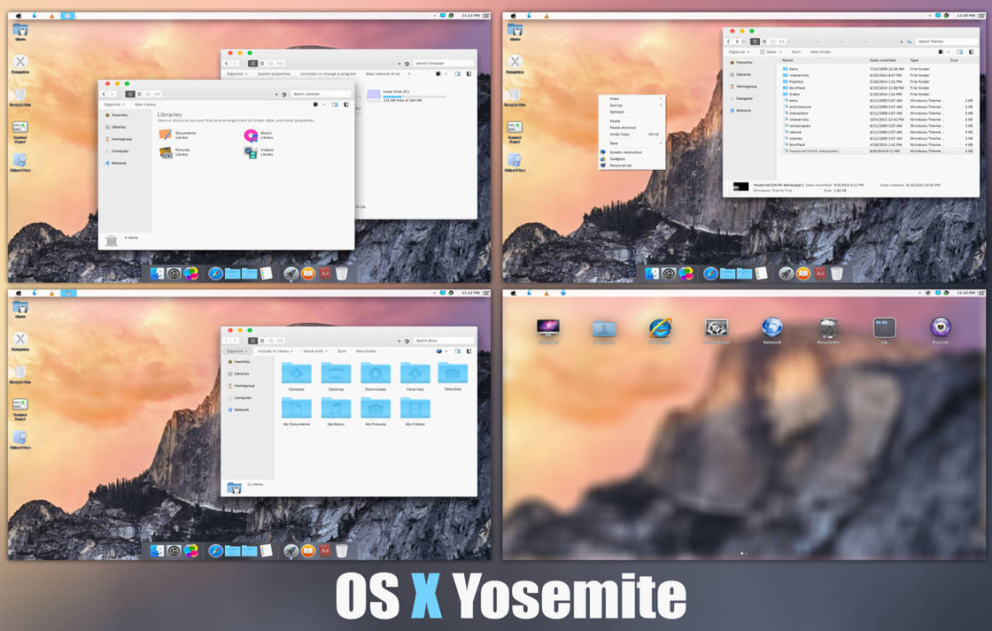Open the Pictures Library icon
Screen dimensions: 992x631
pyautogui.click(x=165, y=152)
